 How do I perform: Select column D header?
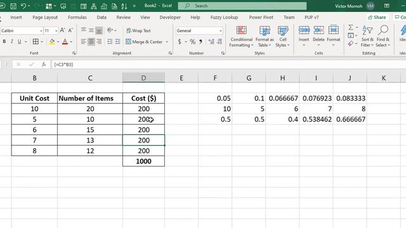click(x=143, y=78)
